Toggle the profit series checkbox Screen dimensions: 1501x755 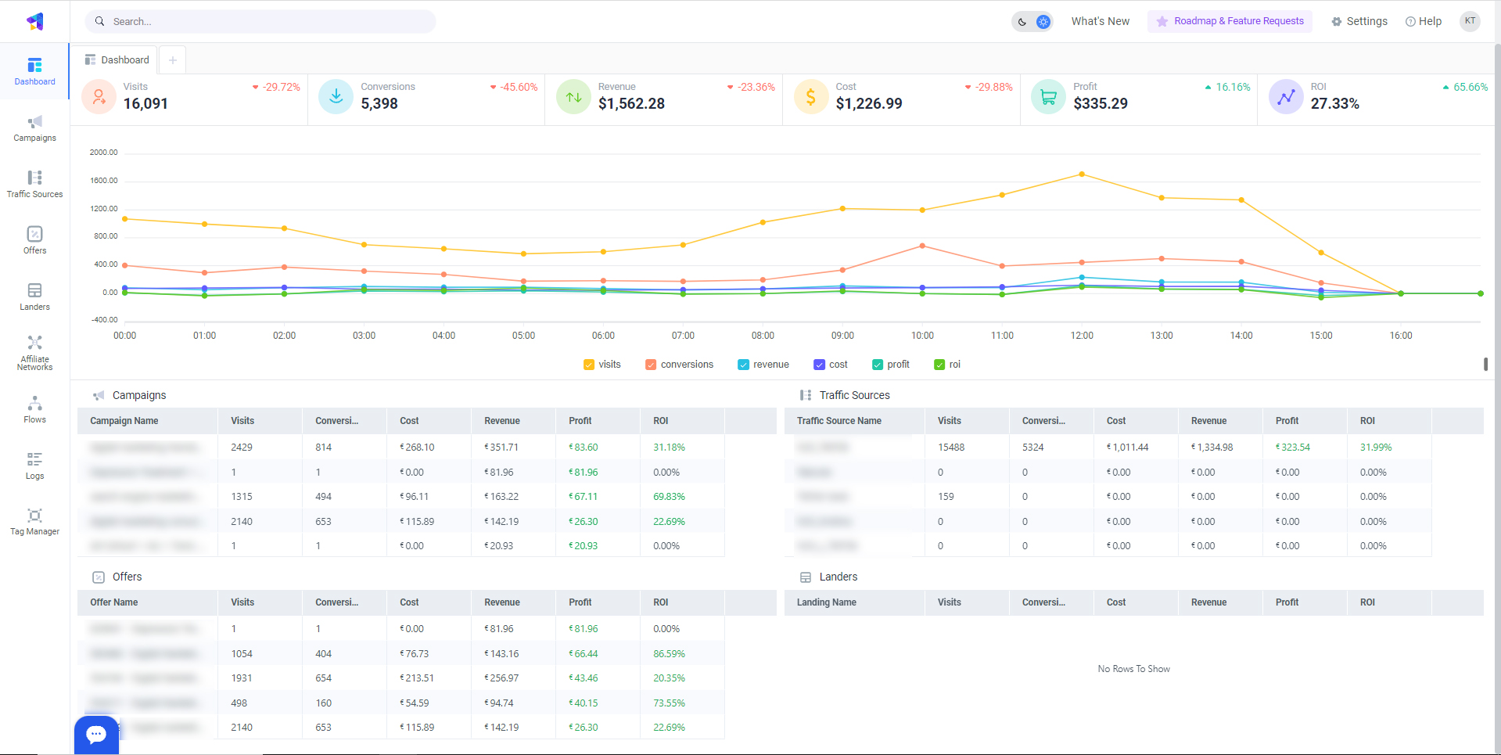[878, 365]
